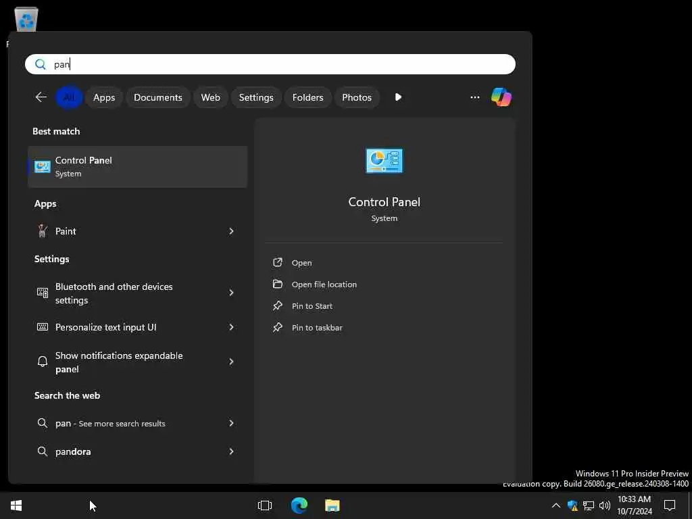This screenshot has height=519, width=692.
Task: Search web for 'pan' more results
Action: [137, 423]
